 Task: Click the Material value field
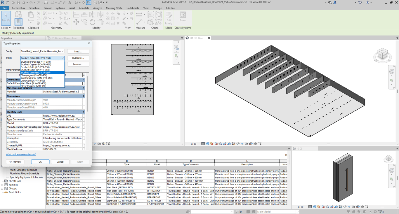62,92
